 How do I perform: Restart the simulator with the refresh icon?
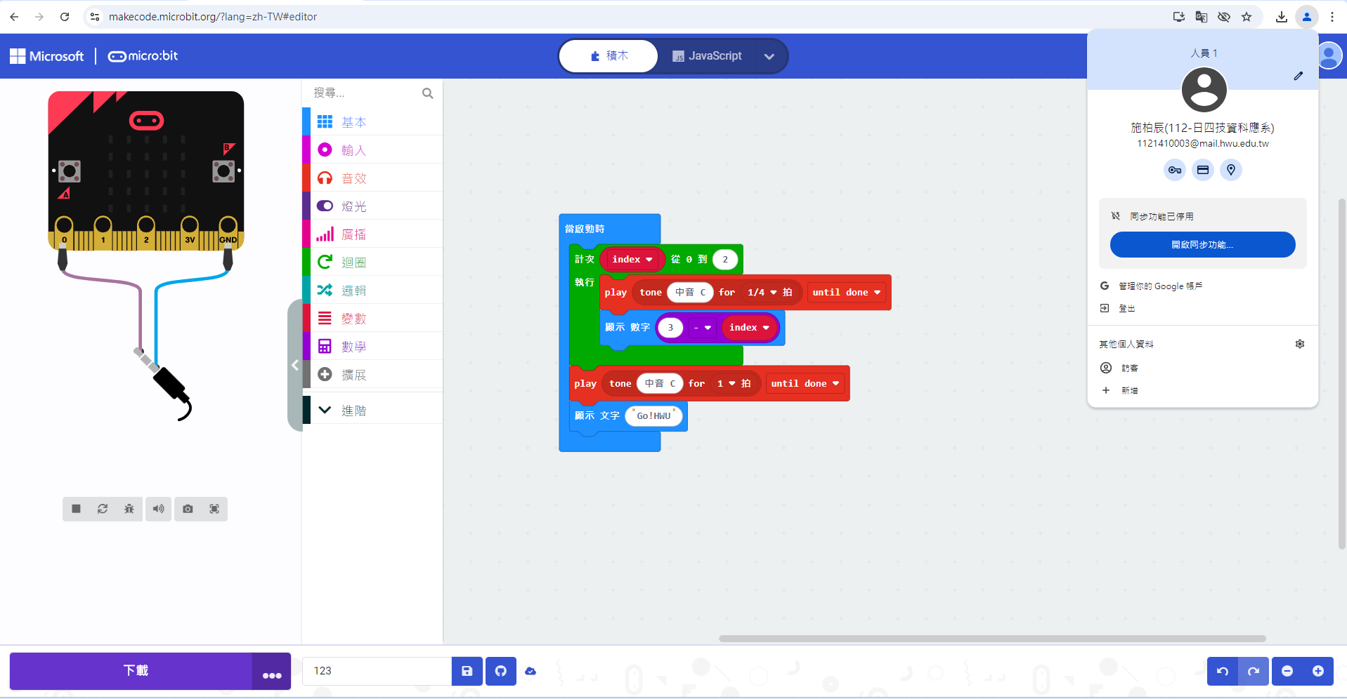tap(103, 509)
